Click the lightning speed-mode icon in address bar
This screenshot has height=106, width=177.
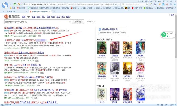[x=113, y=4]
